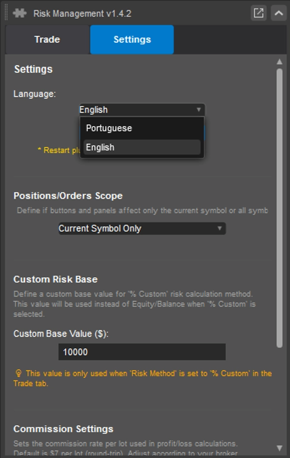Click the plugin puzzle icon in the title bar
Image resolution: width=290 pixels, height=458 pixels.
pos(19,13)
